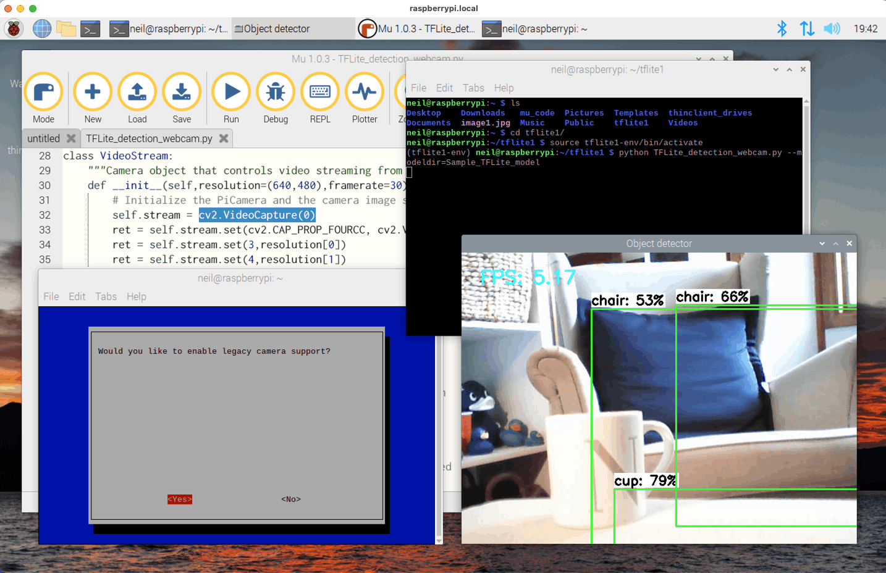886x573 pixels.
Task: Open the Bluetooth tray menu
Action: 782,28
